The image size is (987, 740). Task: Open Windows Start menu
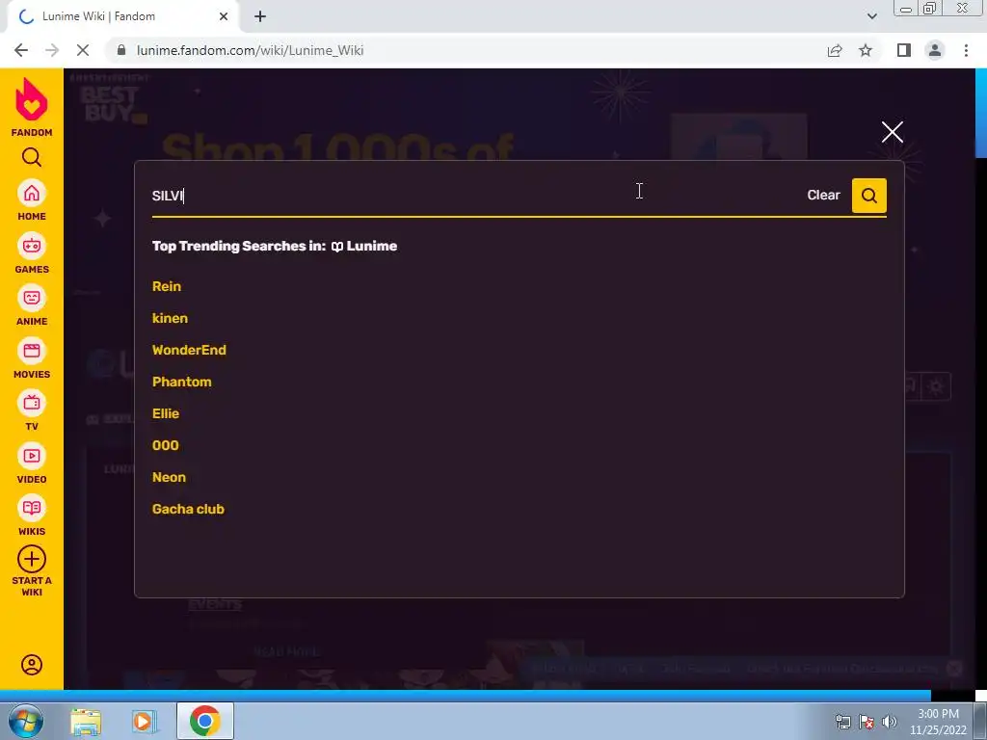(x=26, y=721)
